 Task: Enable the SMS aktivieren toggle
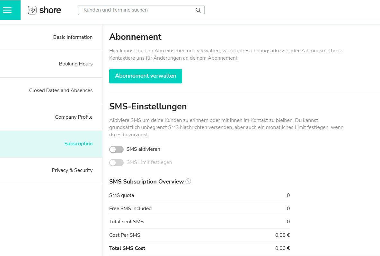pos(116,149)
